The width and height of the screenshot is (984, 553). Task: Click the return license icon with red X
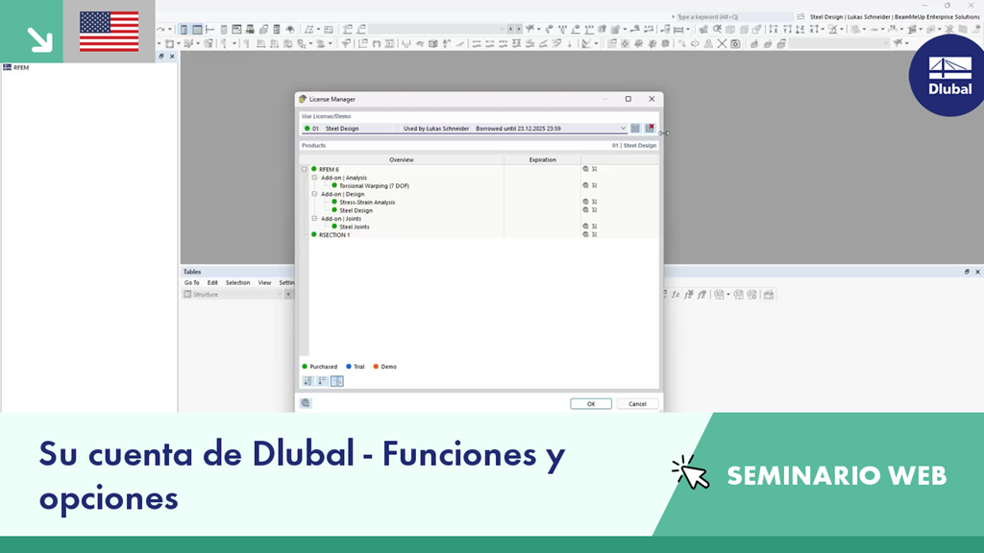click(651, 128)
